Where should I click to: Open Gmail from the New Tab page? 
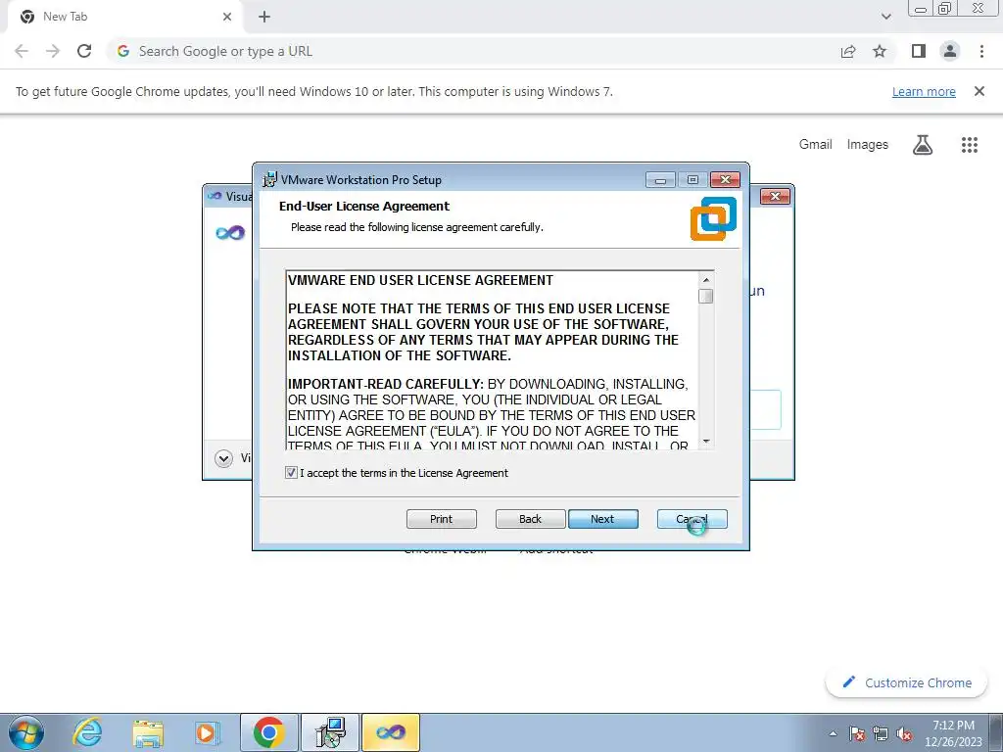click(815, 145)
